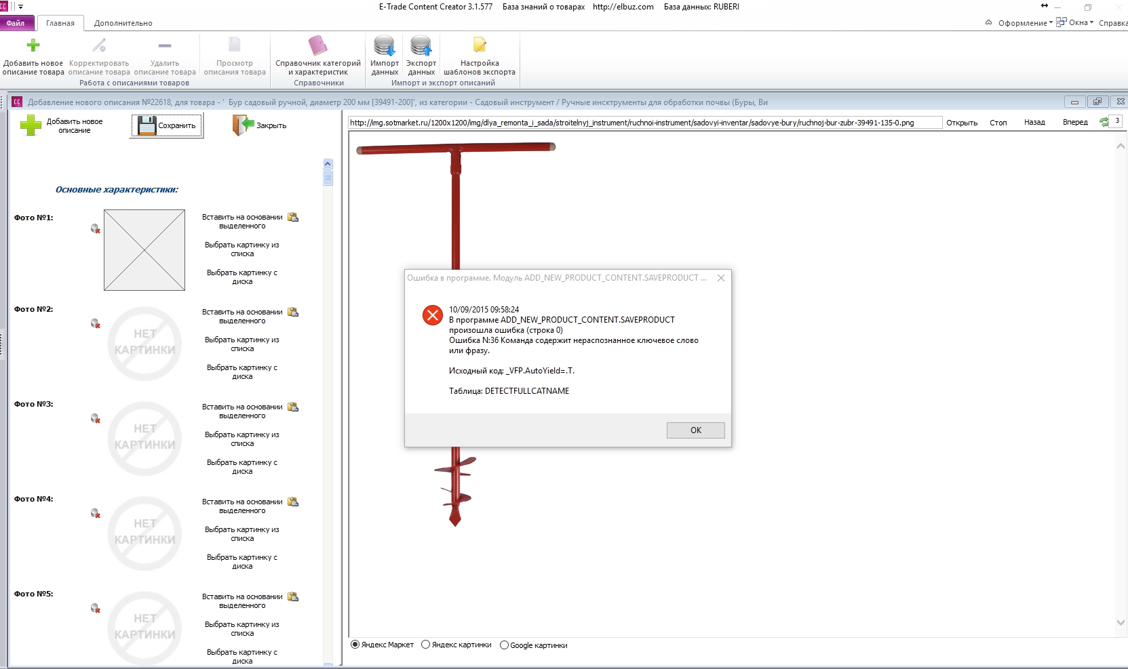This screenshot has width=1128, height=669.
Task: Click Выбрать картинку с диска for Фото №5
Action: point(242,657)
